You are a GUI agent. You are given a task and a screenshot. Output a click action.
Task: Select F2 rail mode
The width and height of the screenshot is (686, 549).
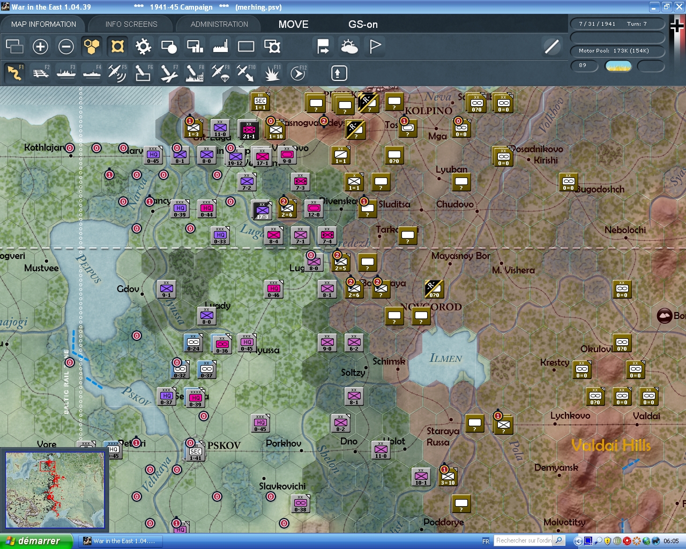[x=40, y=73]
